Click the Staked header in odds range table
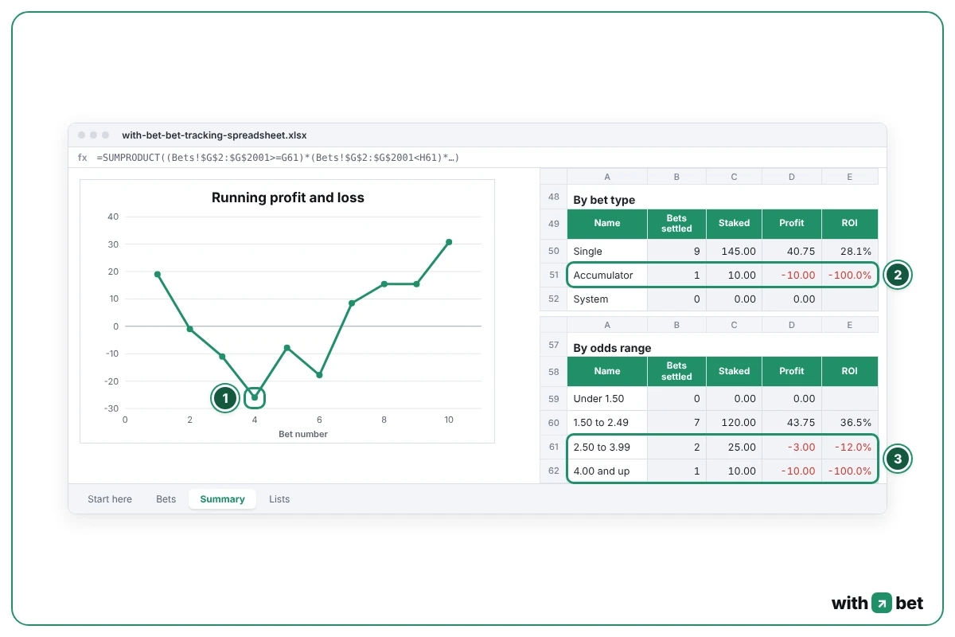Viewport: 955px width, 637px height. pos(734,371)
